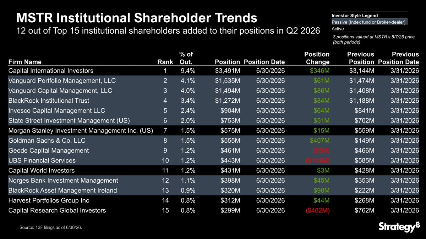
Task: Click the Previous Position column header
Action: point(360,58)
